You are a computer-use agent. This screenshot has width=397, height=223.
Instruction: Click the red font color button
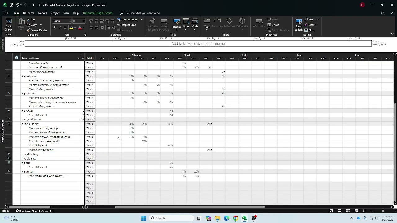(80, 28)
